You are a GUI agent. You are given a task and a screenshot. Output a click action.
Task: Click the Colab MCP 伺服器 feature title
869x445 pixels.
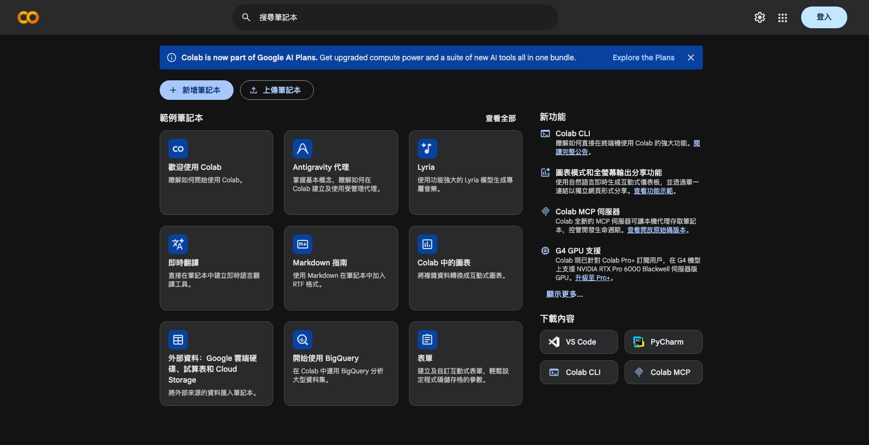pyautogui.click(x=588, y=212)
